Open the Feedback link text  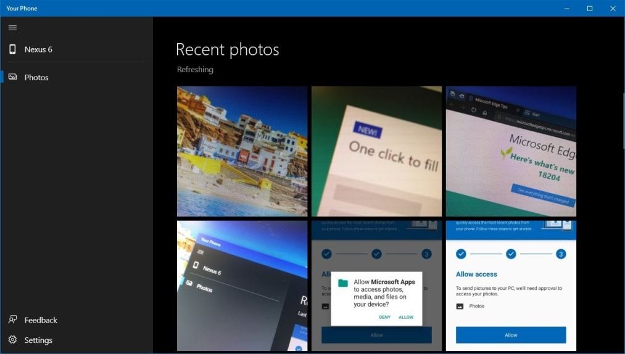41,320
